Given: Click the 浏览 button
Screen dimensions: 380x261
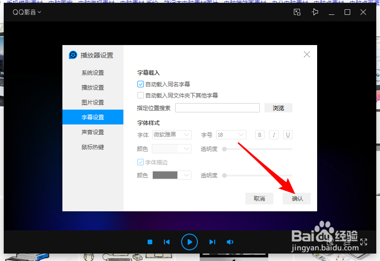Looking at the screenshot, I should (x=278, y=108).
